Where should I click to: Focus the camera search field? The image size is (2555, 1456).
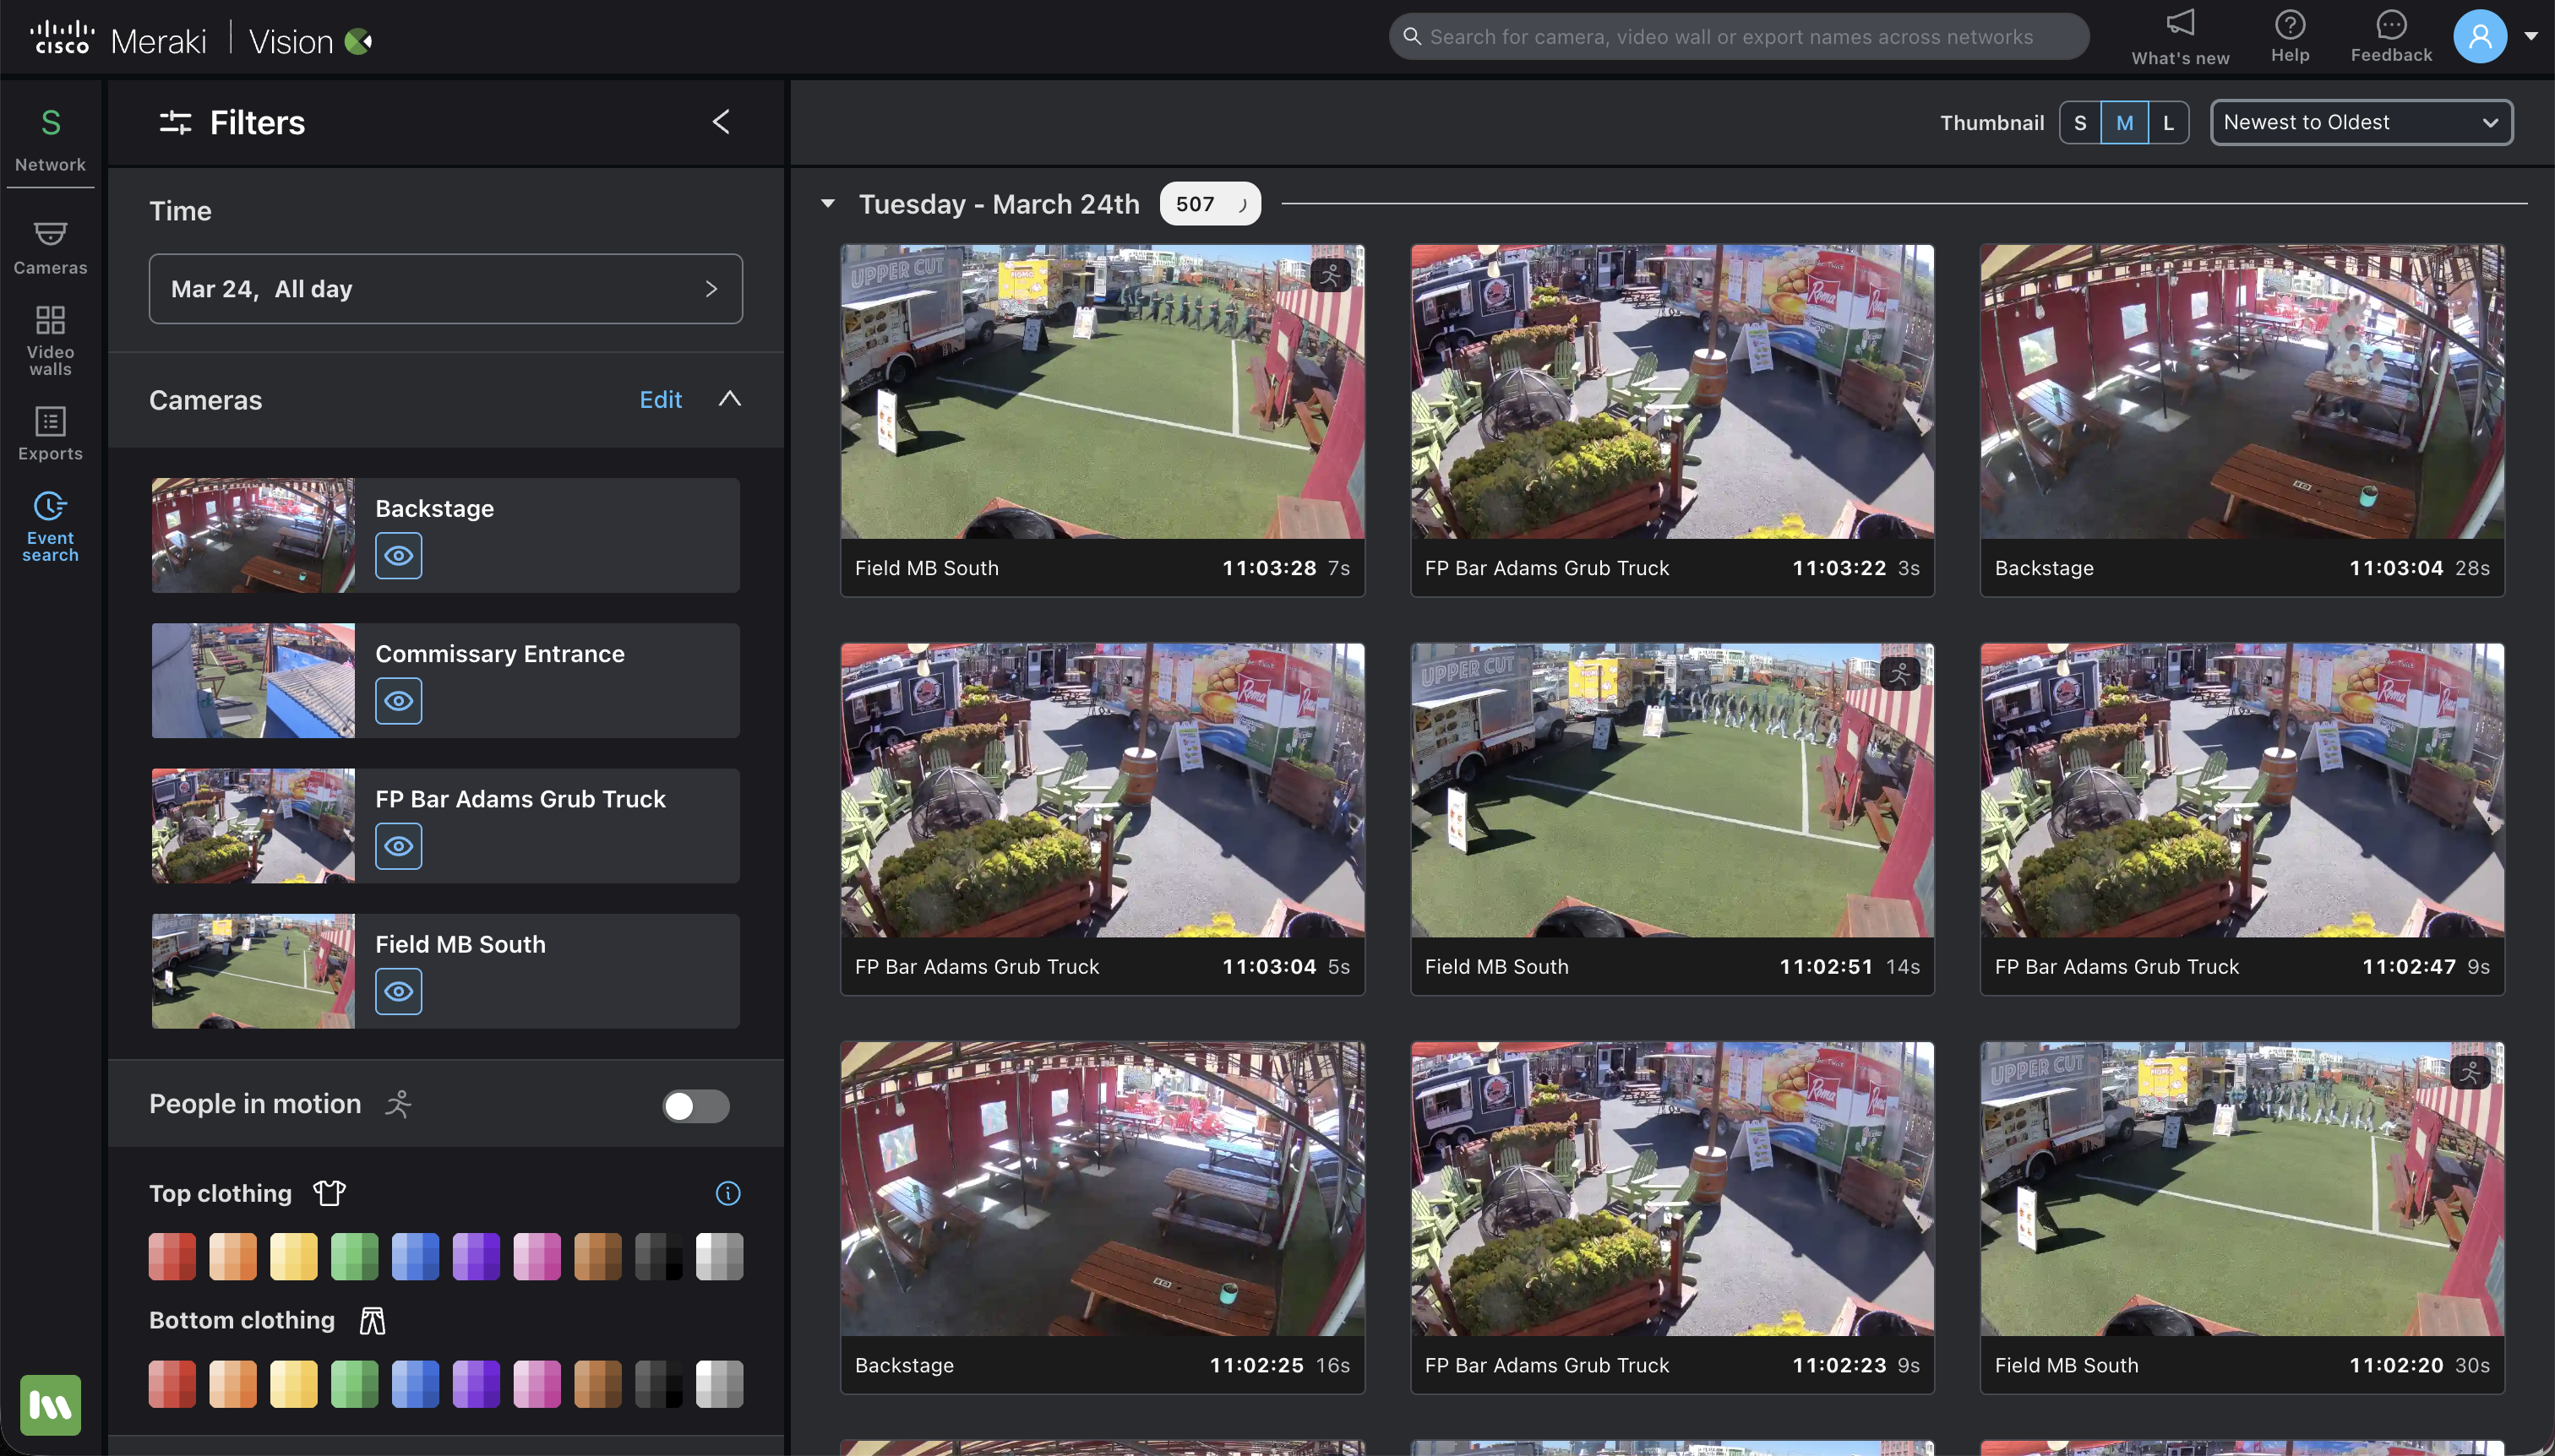[1739, 37]
